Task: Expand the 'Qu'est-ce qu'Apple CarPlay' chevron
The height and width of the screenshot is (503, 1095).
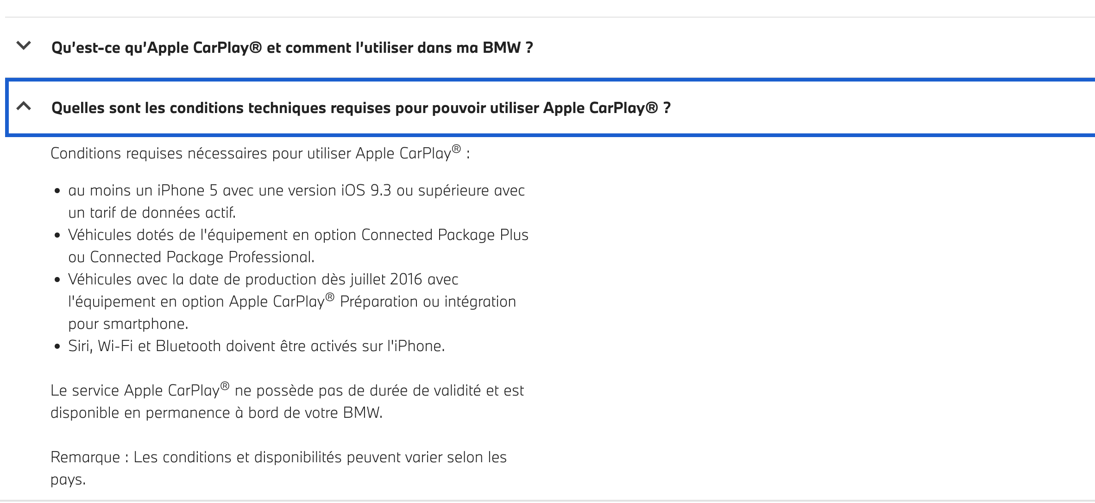Action: 24,45
